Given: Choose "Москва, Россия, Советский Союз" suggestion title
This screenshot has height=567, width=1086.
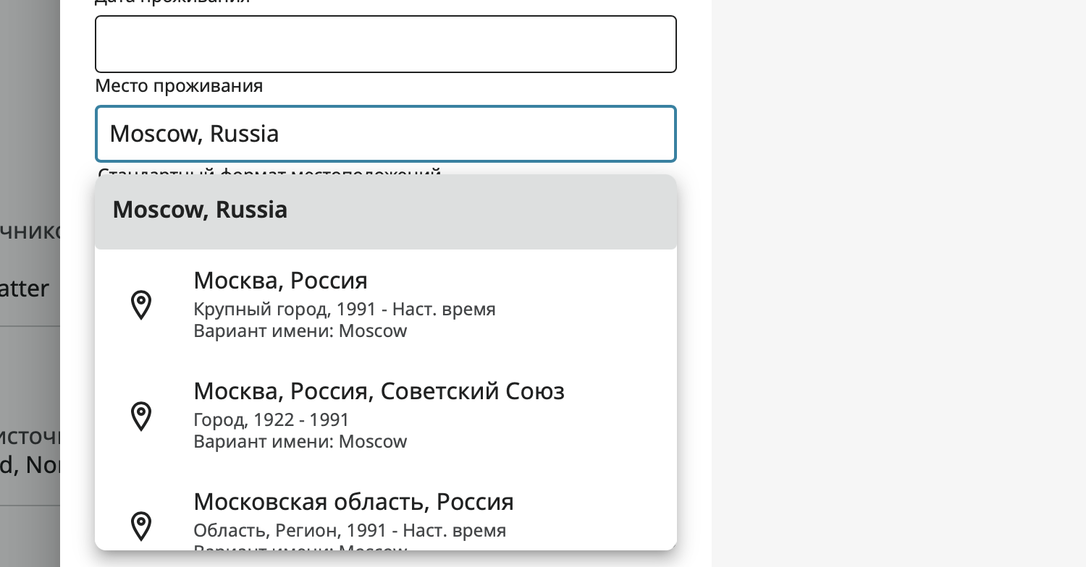Looking at the screenshot, I should point(379,391).
